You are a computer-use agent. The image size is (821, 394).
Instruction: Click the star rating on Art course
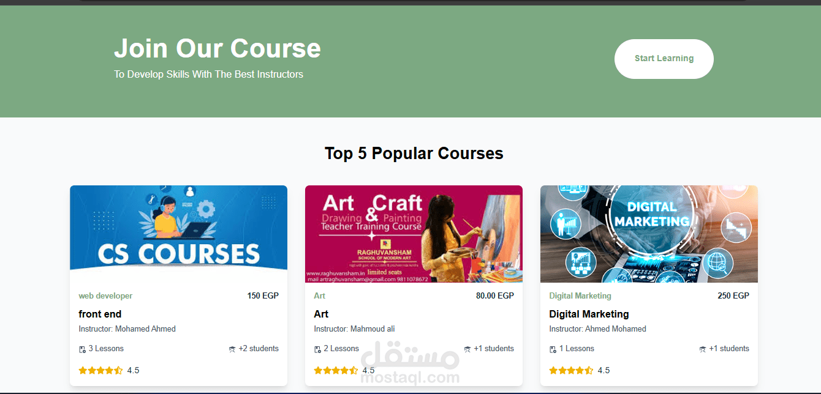click(x=336, y=370)
